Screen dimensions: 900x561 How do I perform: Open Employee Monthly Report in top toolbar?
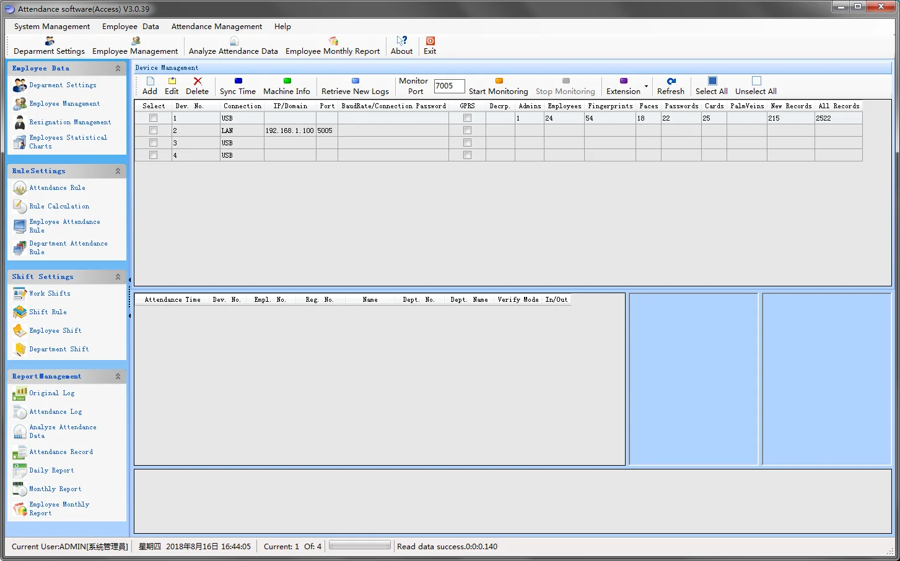(x=333, y=46)
